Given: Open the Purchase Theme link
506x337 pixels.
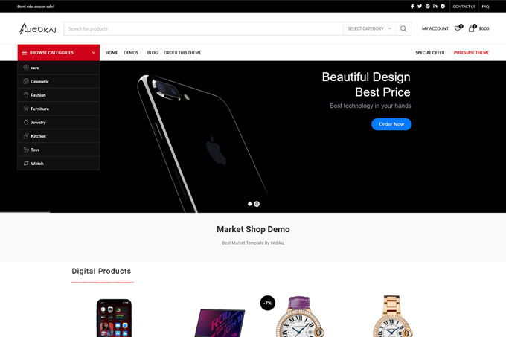Looking at the screenshot, I should point(471,53).
